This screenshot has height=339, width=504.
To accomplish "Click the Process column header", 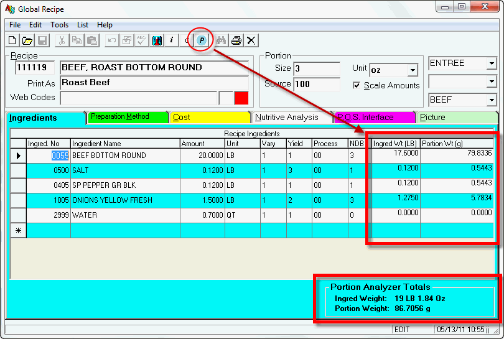I will click(x=330, y=144).
